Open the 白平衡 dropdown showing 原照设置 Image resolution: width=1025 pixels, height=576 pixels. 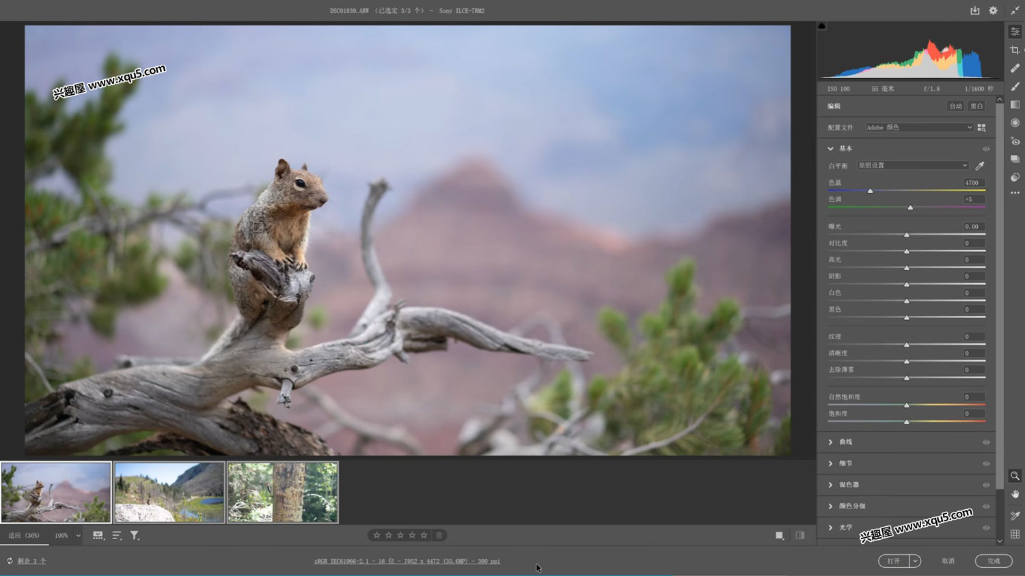[913, 165]
